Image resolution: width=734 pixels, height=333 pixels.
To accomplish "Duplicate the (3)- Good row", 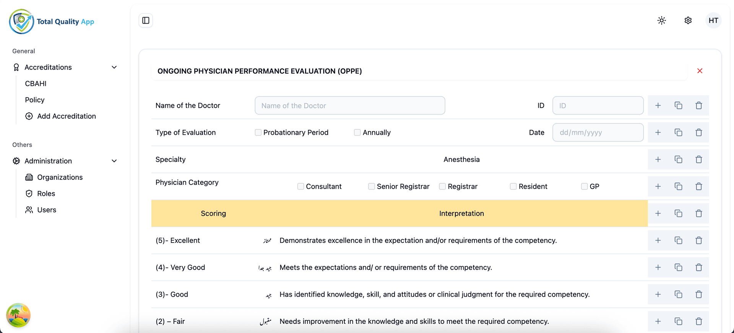I will click(x=679, y=294).
